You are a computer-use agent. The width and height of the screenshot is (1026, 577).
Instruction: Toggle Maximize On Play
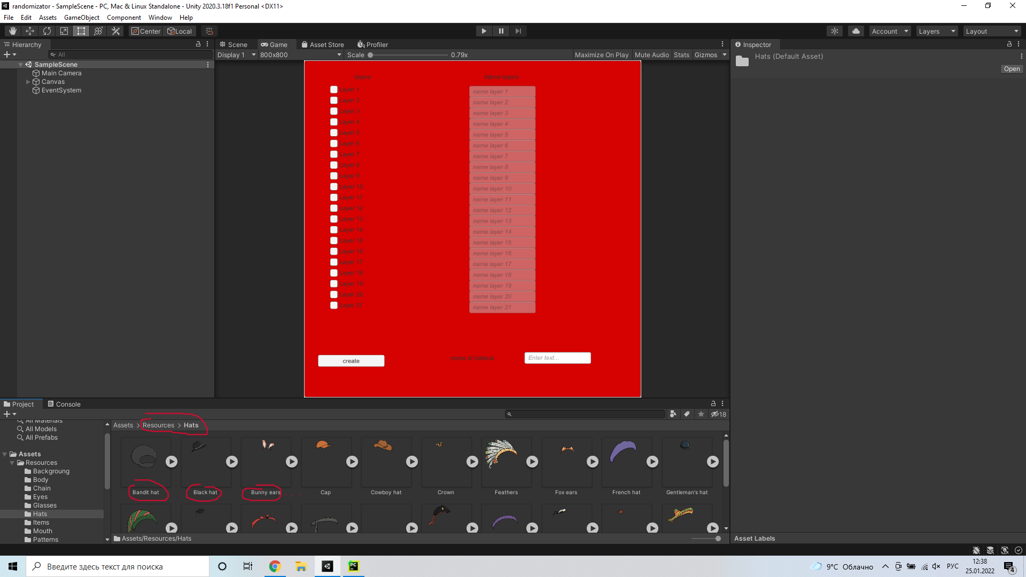[x=602, y=54]
